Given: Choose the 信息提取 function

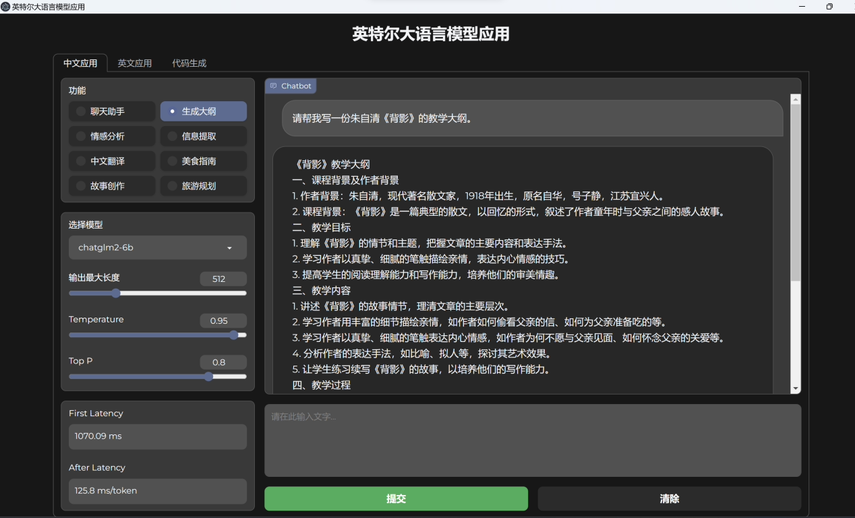Looking at the screenshot, I should tap(204, 136).
